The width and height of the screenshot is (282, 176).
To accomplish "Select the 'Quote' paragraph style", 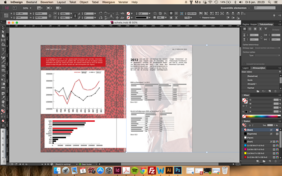I will tap(250, 80).
